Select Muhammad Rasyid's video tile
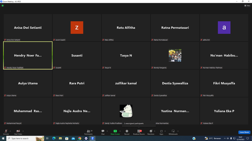The image size is (252, 141). (28, 111)
